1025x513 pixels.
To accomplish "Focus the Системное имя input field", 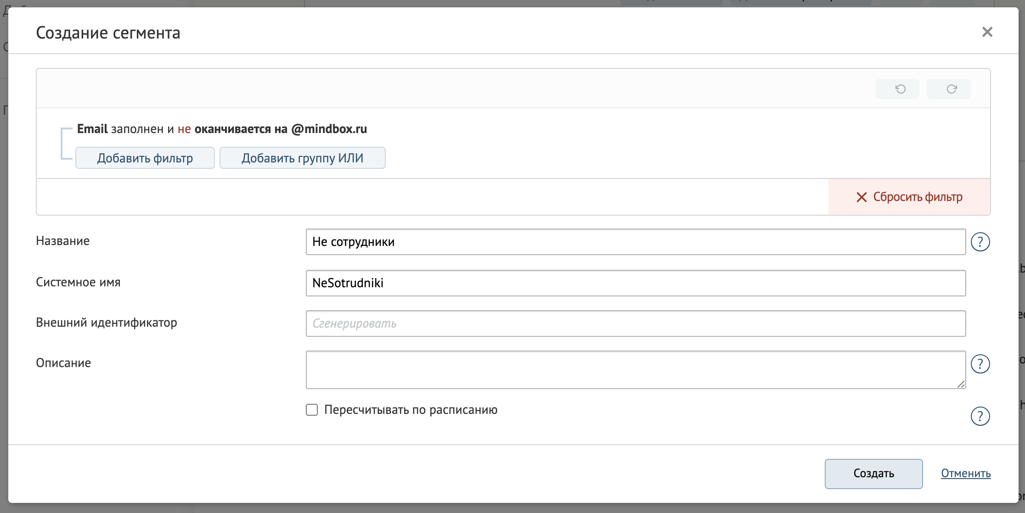I will (x=636, y=283).
